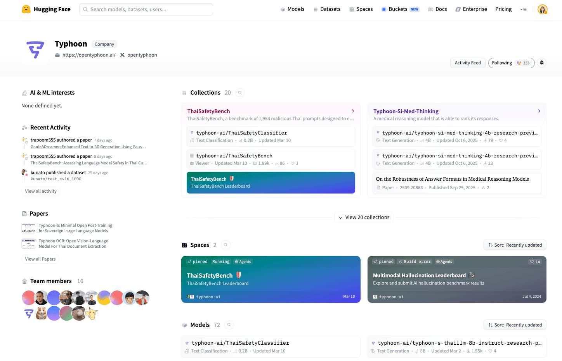
Task: Open Robustness of Answer Formats paper
Action: pyautogui.click(x=457, y=183)
